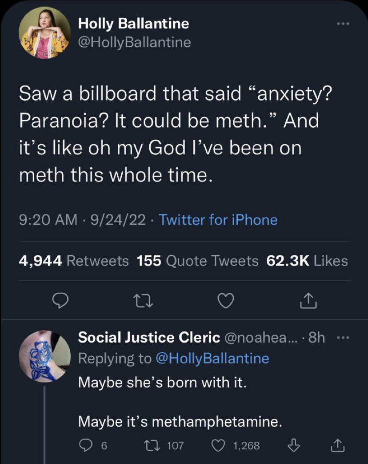368x464 pixels.
Task: Open the "Twitter for iPhone" source link
Action: coord(218,220)
